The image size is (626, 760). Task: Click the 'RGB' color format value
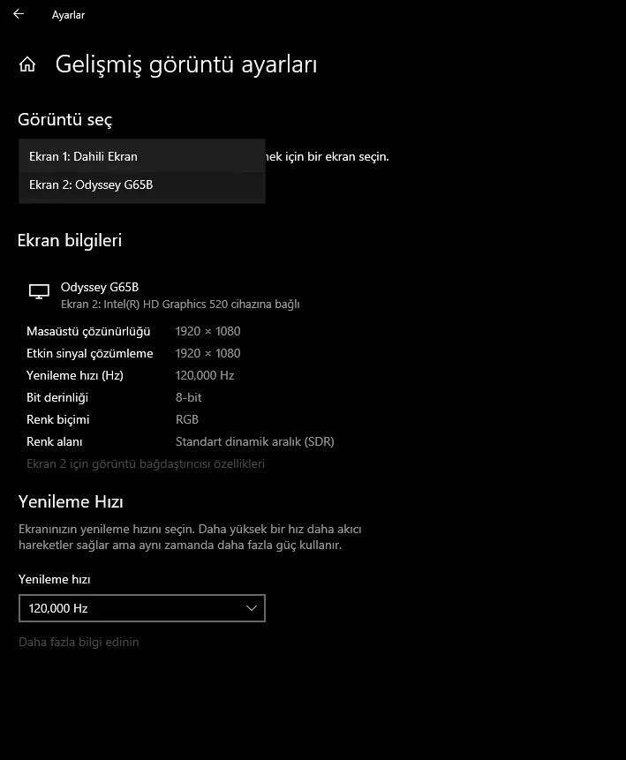(x=187, y=419)
